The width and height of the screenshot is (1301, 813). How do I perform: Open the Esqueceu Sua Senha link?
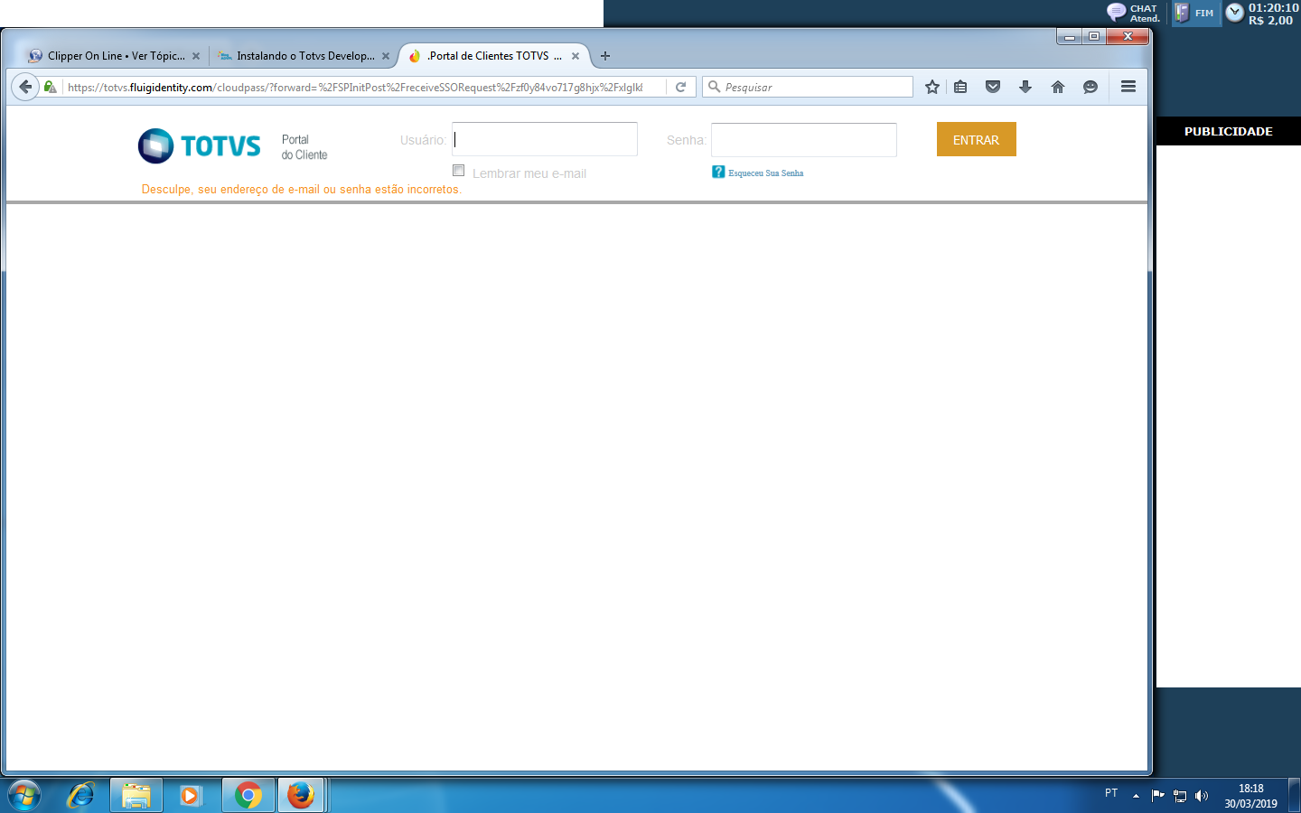click(766, 173)
